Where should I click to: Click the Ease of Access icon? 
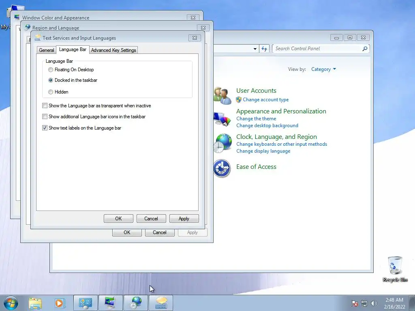click(222, 168)
